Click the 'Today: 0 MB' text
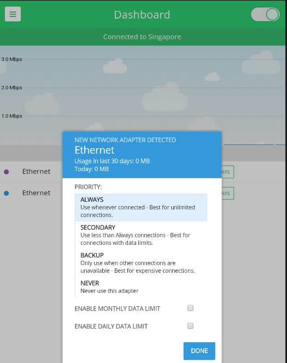Screen dimensions: 287x363 coord(91,169)
